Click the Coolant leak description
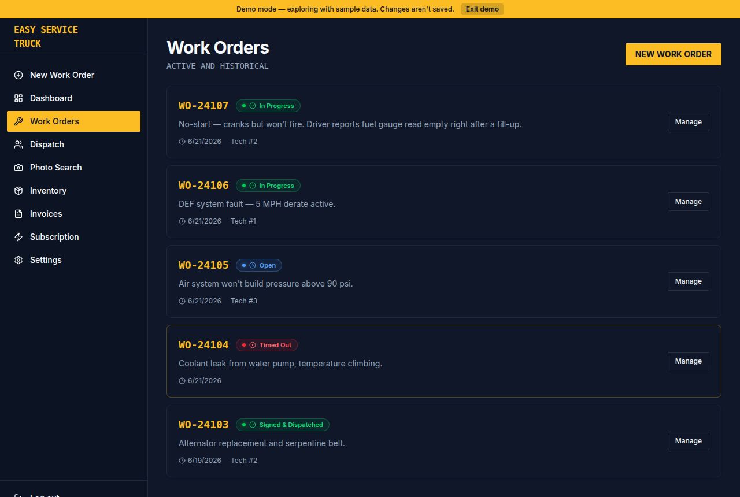This screenshot has width=740, height=497. pos(280,364)
